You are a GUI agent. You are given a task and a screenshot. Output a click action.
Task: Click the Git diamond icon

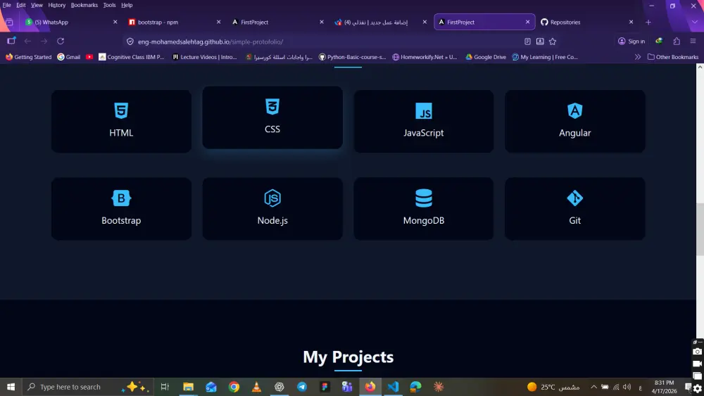coord(574,198)
